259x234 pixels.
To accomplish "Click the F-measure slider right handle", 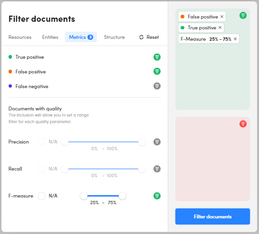I will (123, 196).
